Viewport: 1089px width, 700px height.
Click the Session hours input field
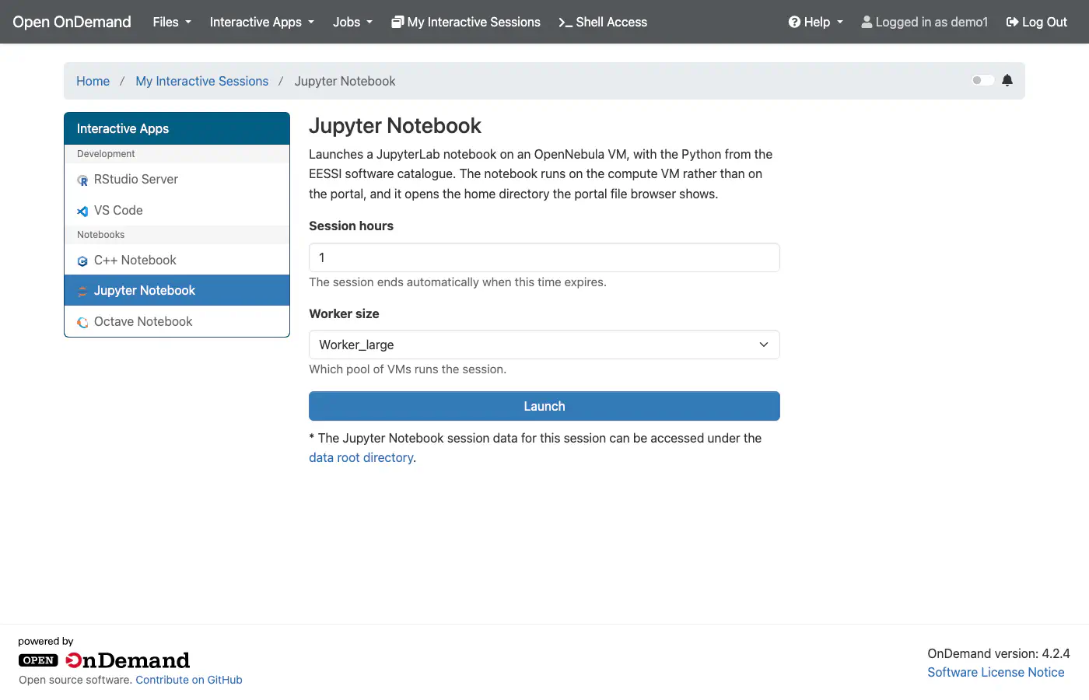pyautogui.click(x=544, y=257)
